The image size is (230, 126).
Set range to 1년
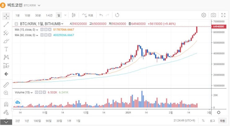coord(27,121)
